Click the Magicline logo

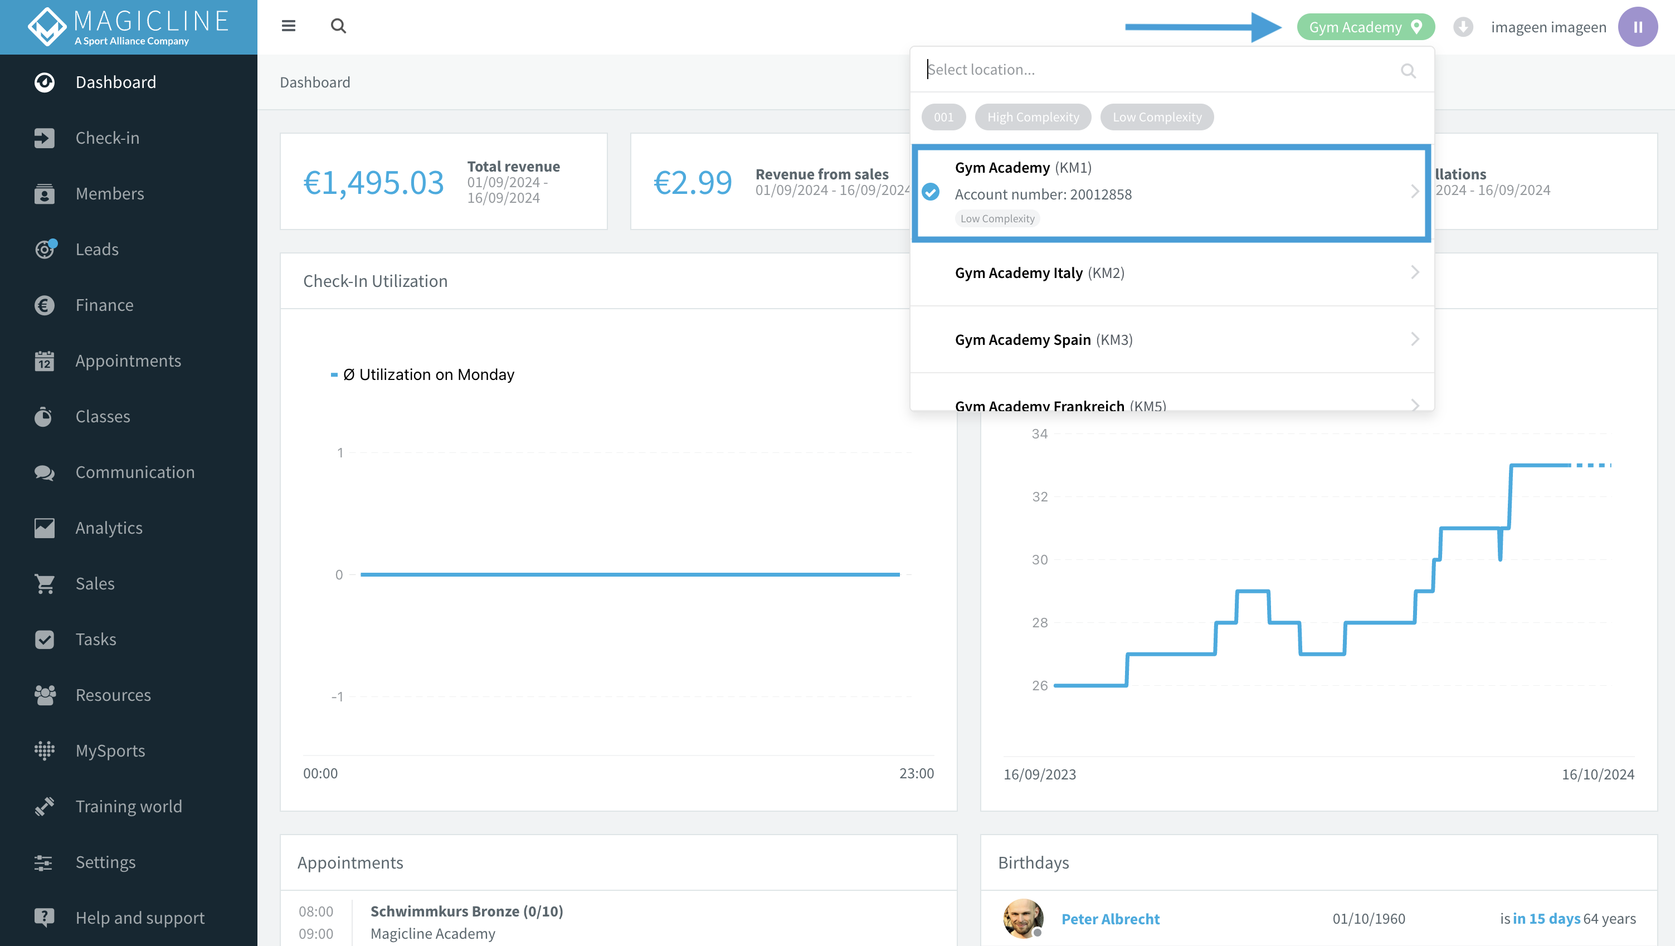128,27
